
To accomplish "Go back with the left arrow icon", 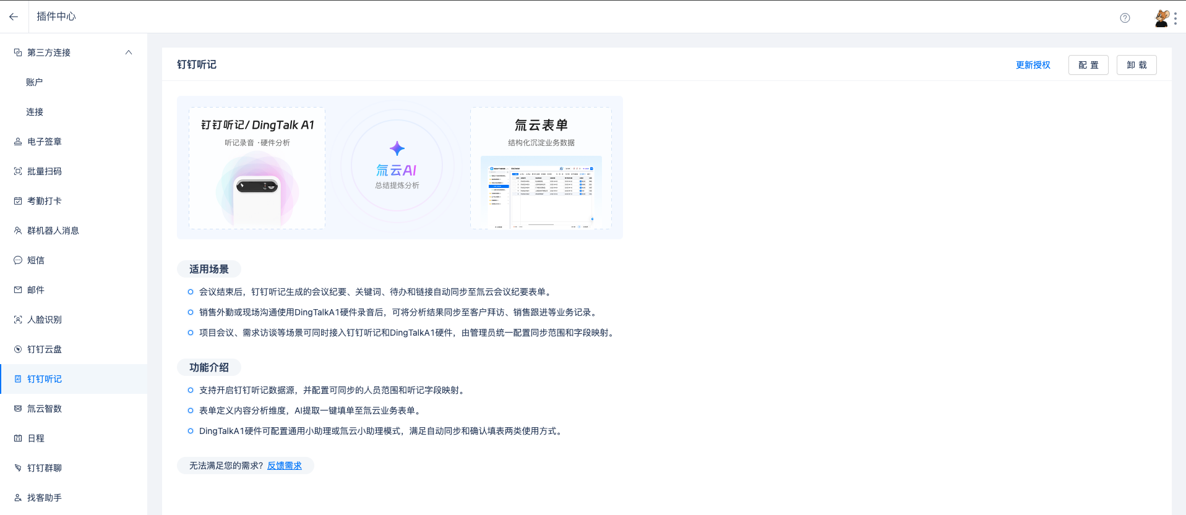I will 14,17.
